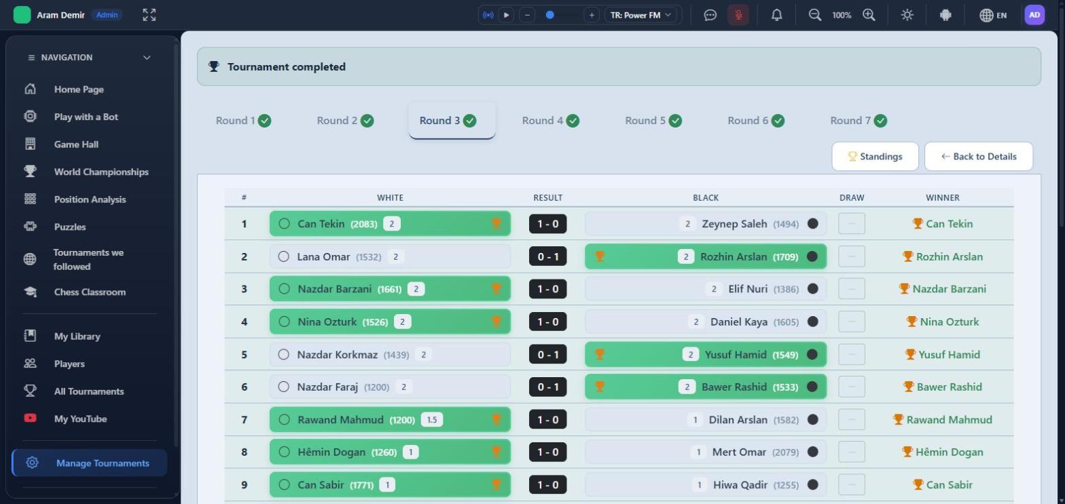1065x504 pixels.
Task: Switch to the Round 4 tab
Action: pos(551,121)
